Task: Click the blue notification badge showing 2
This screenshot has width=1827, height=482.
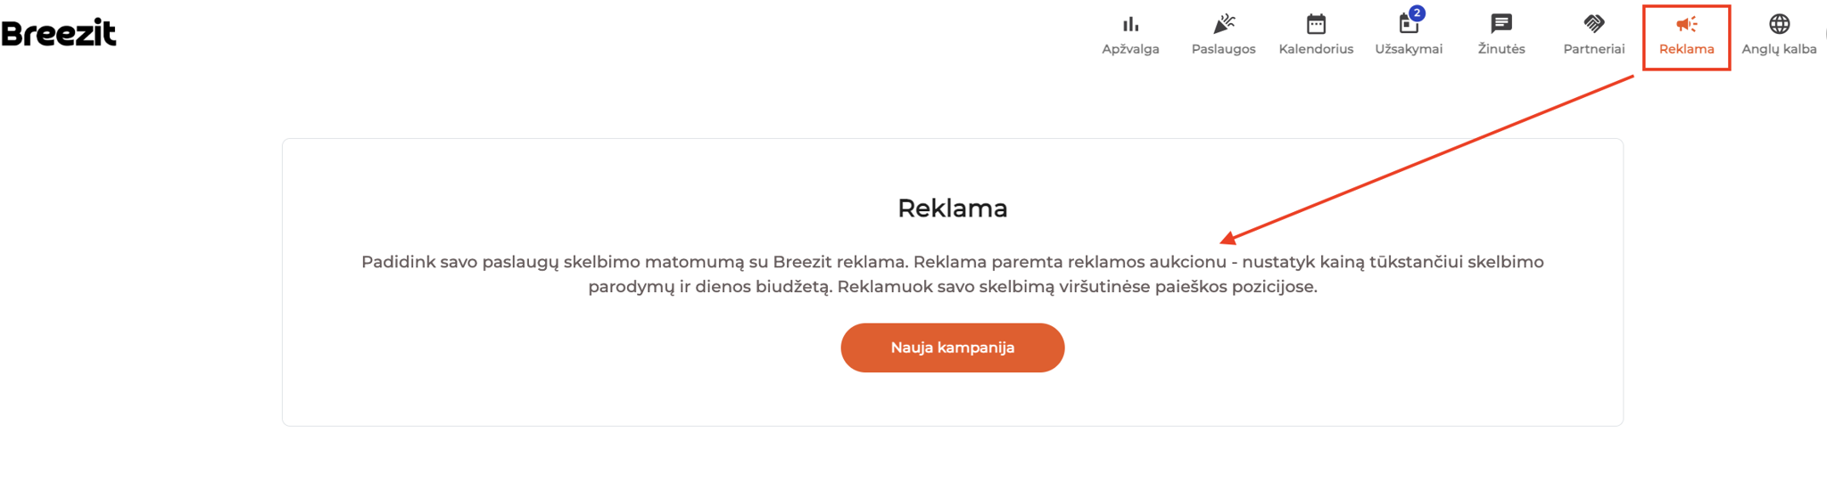Action: 1417,13
